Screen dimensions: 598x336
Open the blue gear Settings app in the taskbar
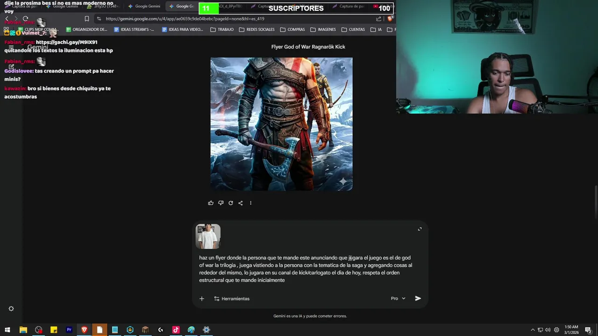pyautogui.click(x=206, y=330)
